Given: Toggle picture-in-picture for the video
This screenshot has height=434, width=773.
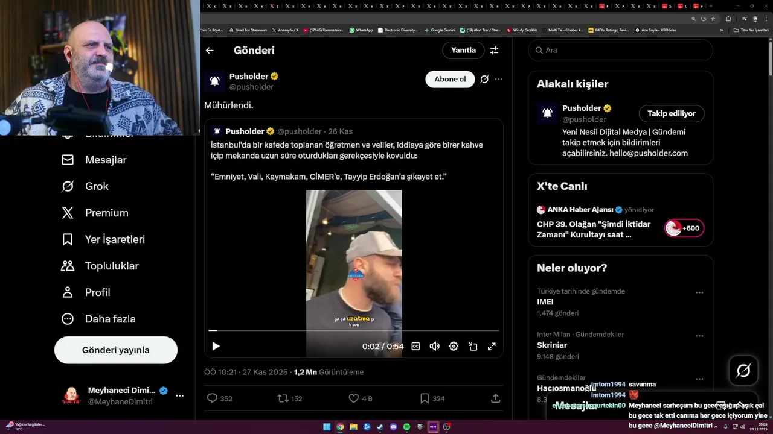Looking at the screenshot, I should 473,346.
